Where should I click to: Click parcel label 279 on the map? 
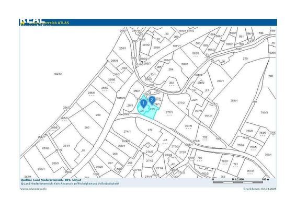(245, 59)
